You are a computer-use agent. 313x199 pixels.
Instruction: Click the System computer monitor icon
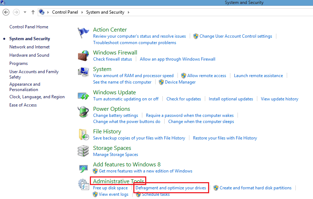click(83, 72)
